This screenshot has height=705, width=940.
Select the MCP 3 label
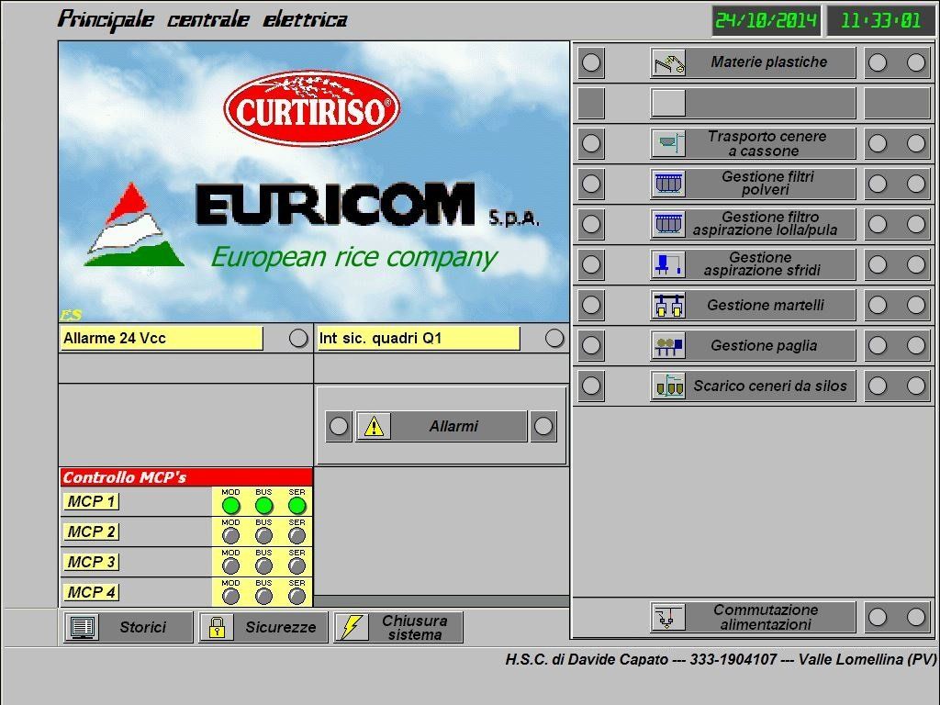point(91,562)
